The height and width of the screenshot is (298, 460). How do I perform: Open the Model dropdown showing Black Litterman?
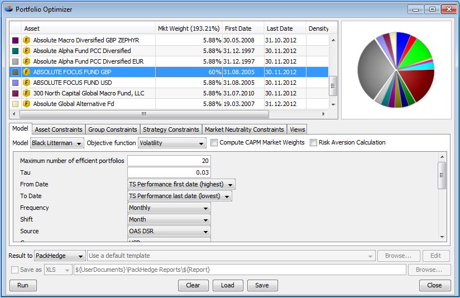click(x=57, y=143)
